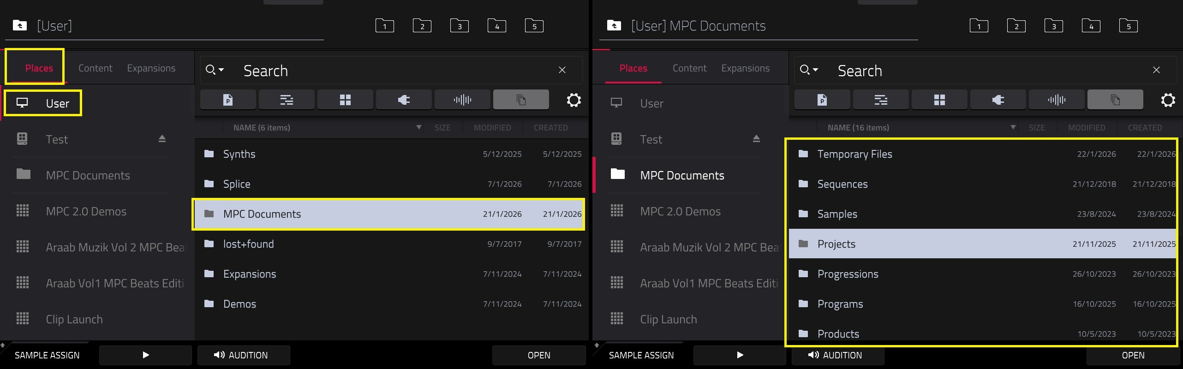Toggle audio sample filter in right browser

pyautogui.click(x=1057, y=100)
